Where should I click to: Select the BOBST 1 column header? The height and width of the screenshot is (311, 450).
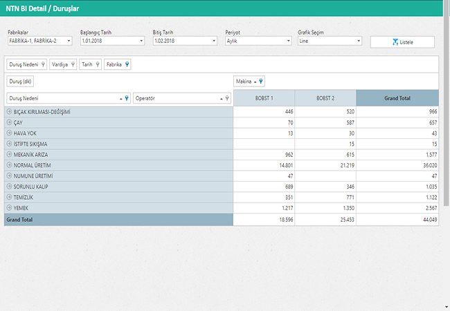tap(264, 98)
